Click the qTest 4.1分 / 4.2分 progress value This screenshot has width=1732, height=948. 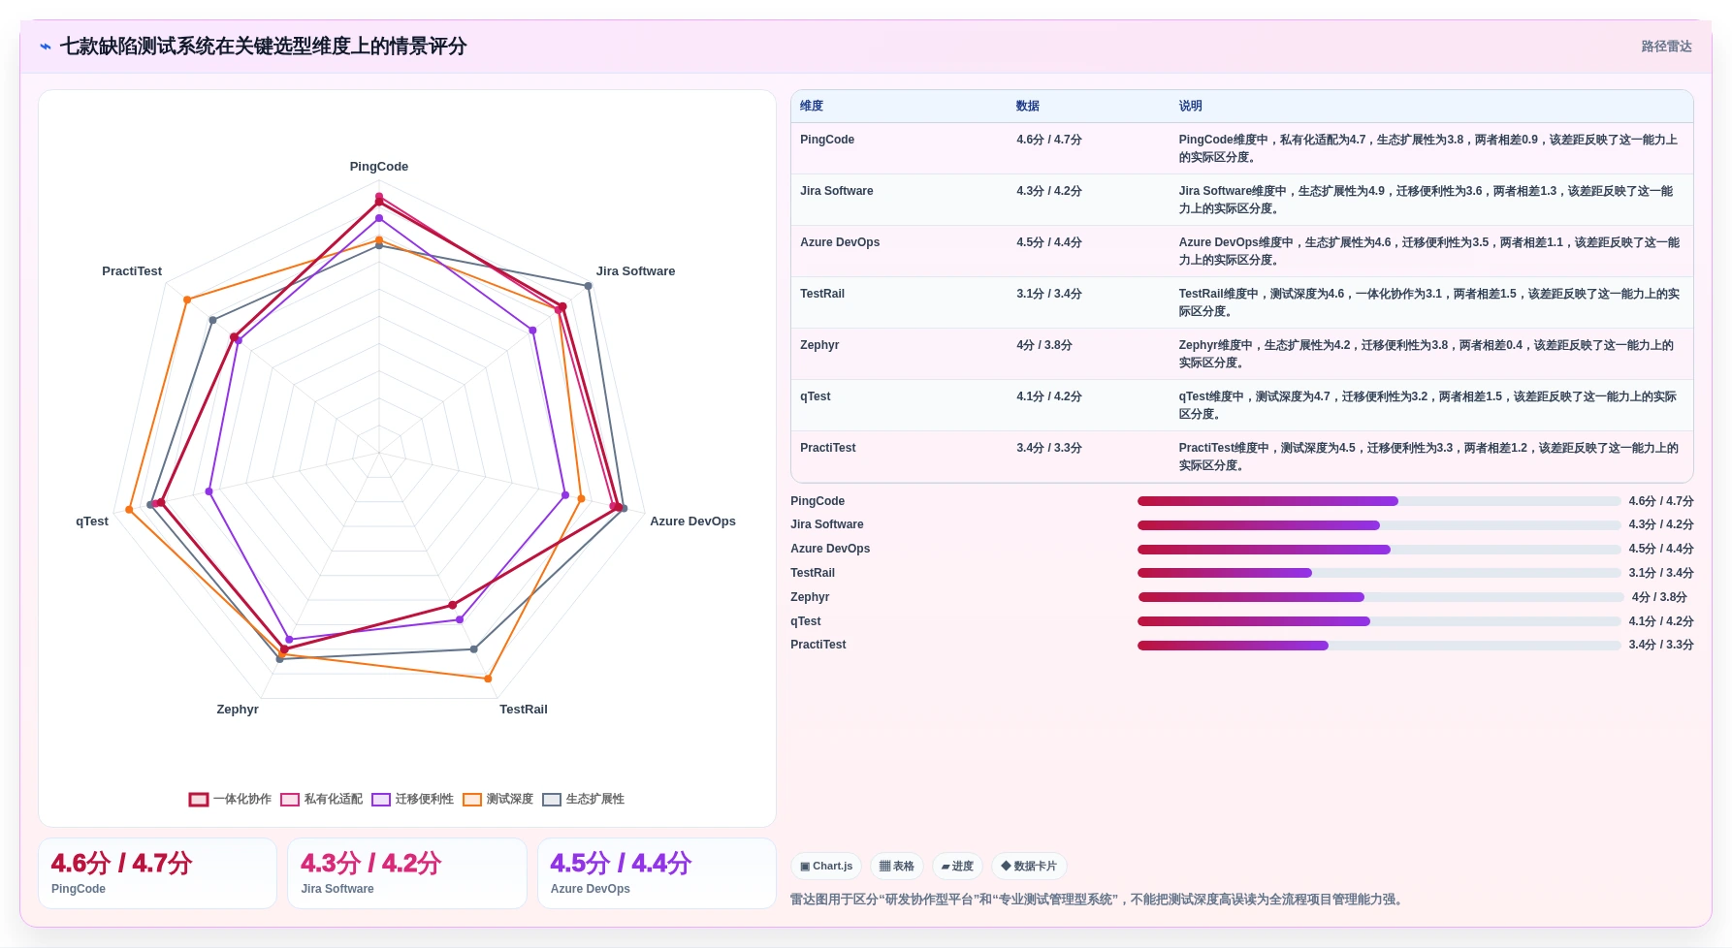(x=1661, y=621)
